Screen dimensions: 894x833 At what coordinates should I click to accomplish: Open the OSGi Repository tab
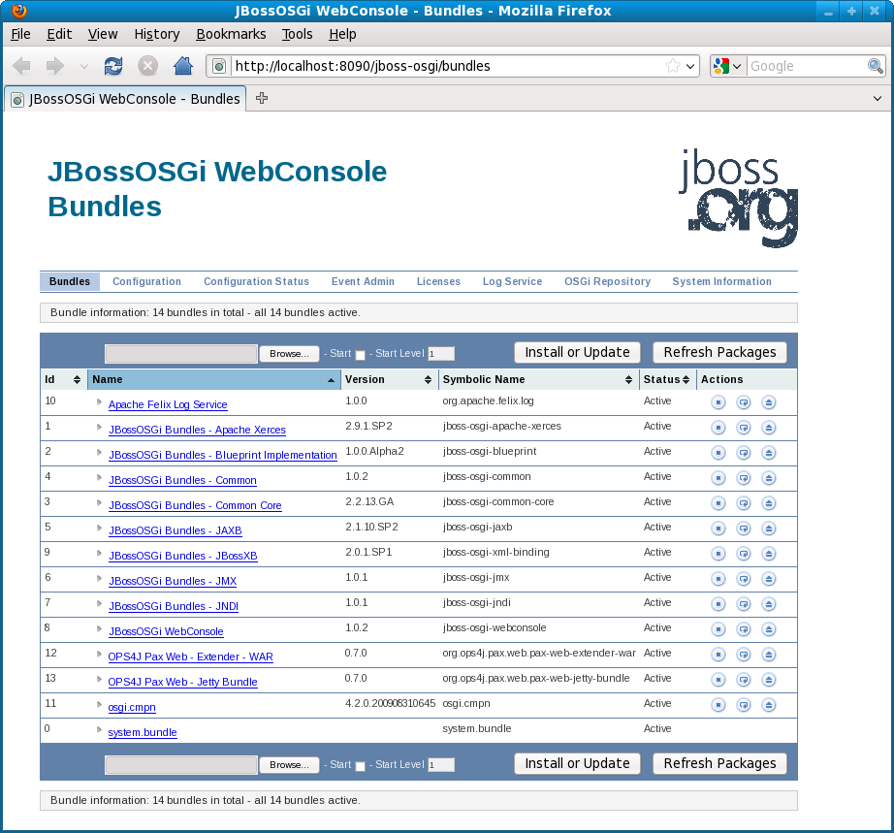point(607,281)
